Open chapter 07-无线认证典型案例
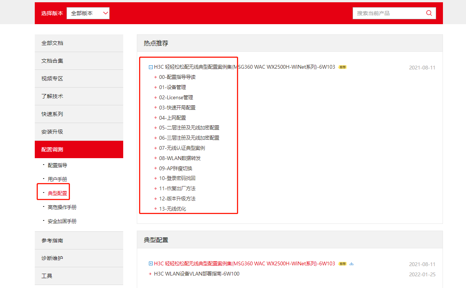This screenshot has height=288, width=466. (x=182, y=148)
